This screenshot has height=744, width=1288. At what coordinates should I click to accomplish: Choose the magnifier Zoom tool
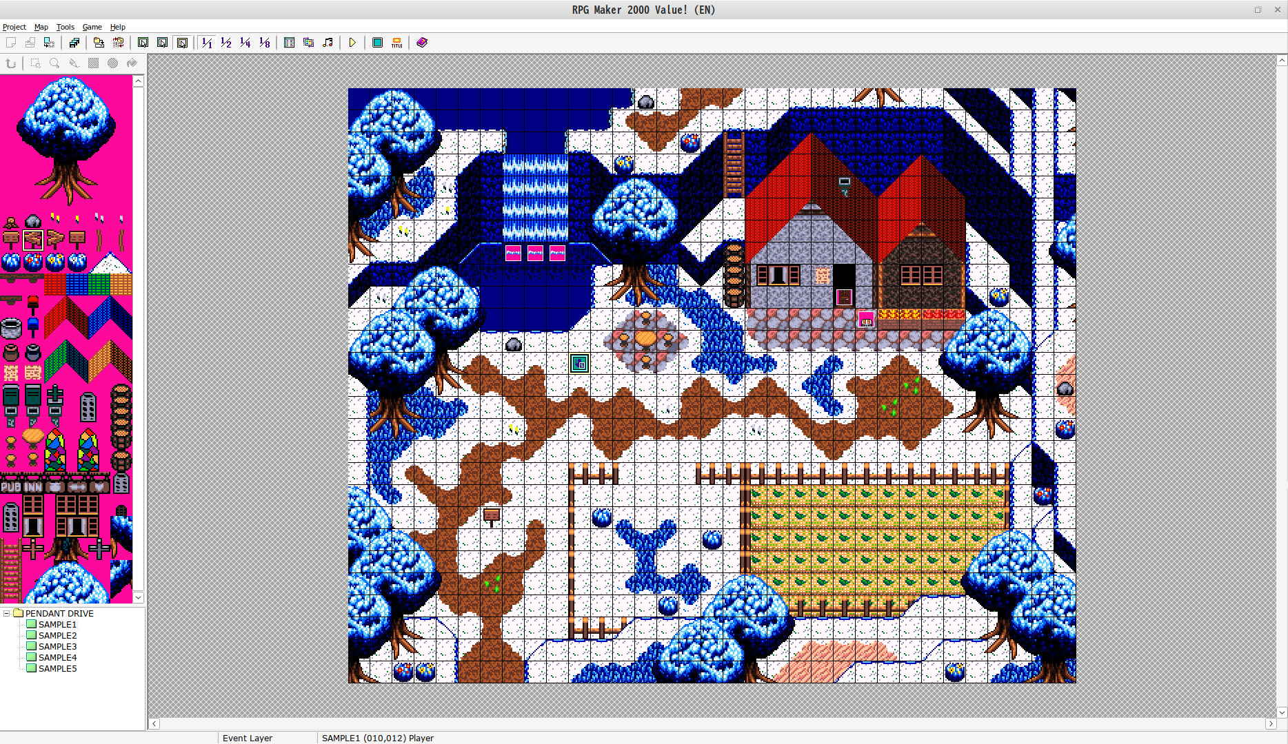(54, 63)
